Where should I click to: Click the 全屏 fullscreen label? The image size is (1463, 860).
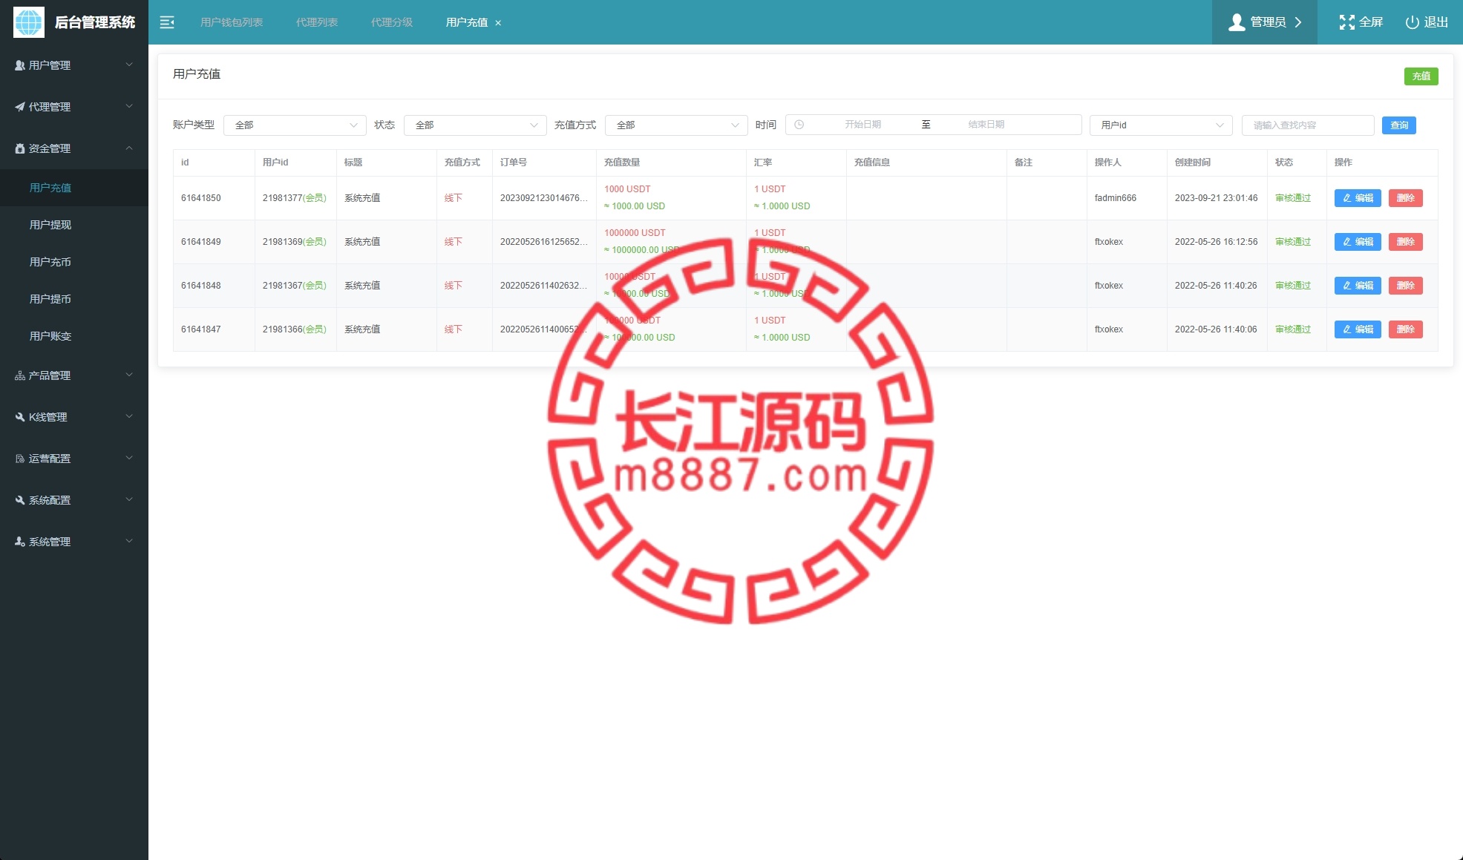(1371, 22)
